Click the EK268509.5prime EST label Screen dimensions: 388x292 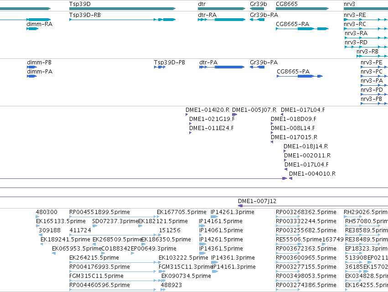pyautogui.click(x=117, y=240)
